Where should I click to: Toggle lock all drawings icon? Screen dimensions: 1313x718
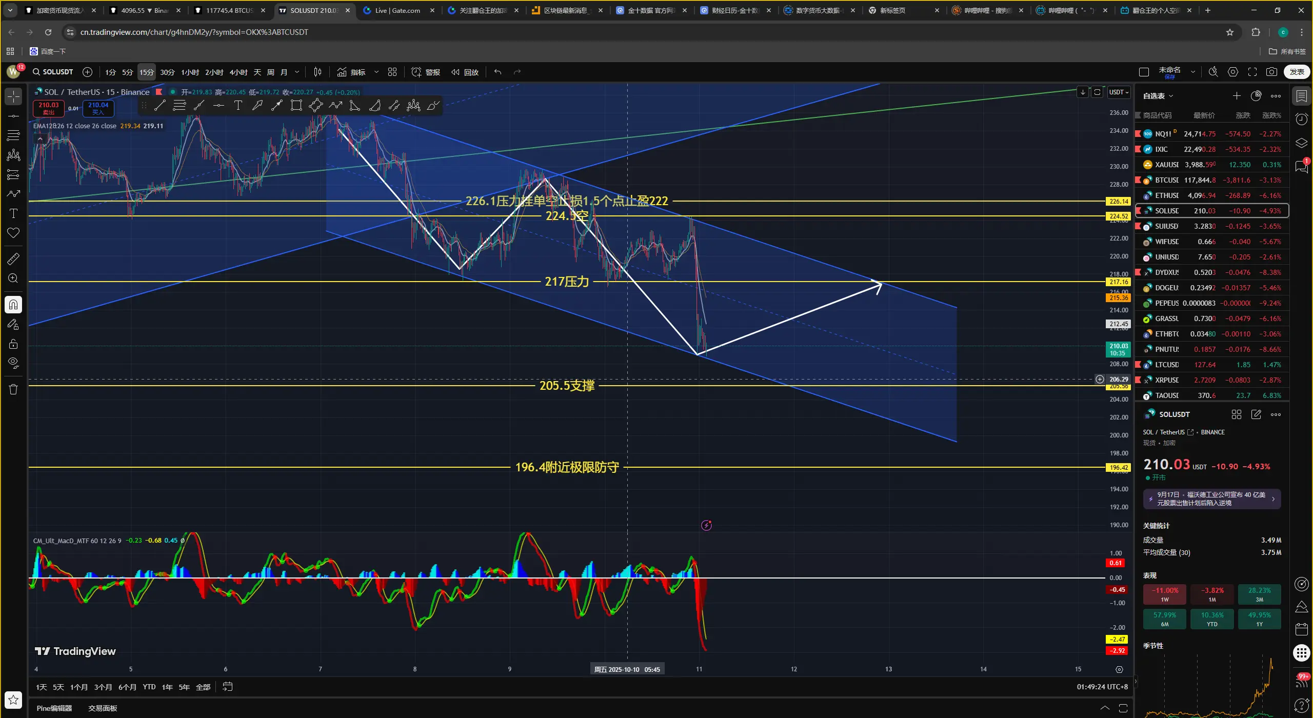click(13, 344)
